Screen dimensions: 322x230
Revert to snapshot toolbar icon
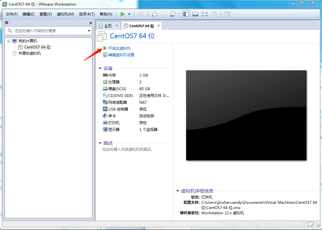pyautogui.click(x=164, y=14)
